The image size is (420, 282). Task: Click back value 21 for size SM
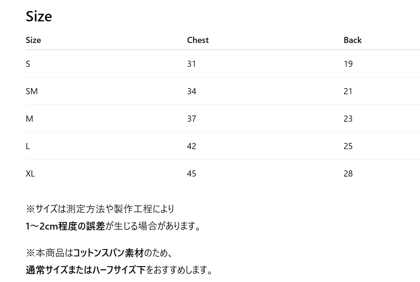[x=348, y=91]
